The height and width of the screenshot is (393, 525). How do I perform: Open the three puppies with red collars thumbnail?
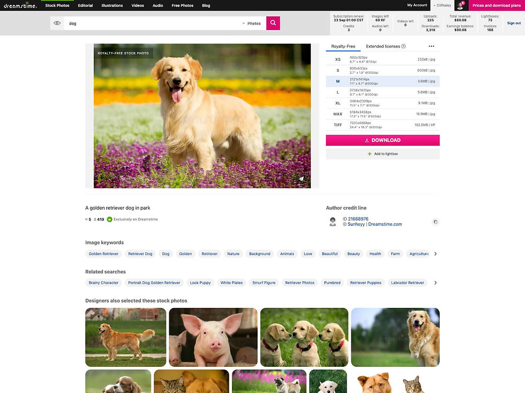[x=304, y=337]
